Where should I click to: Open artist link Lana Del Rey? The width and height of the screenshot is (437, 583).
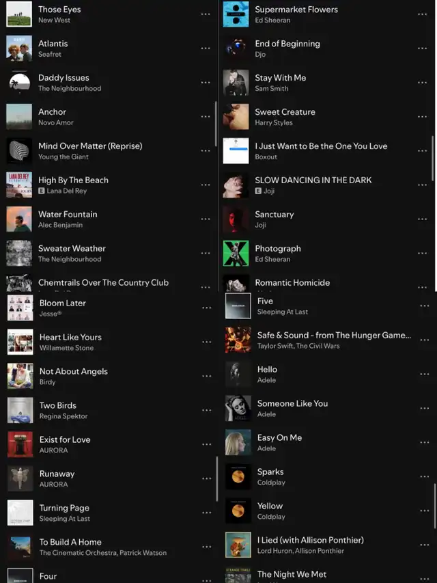pyautogui.click(x=66, y=191)
